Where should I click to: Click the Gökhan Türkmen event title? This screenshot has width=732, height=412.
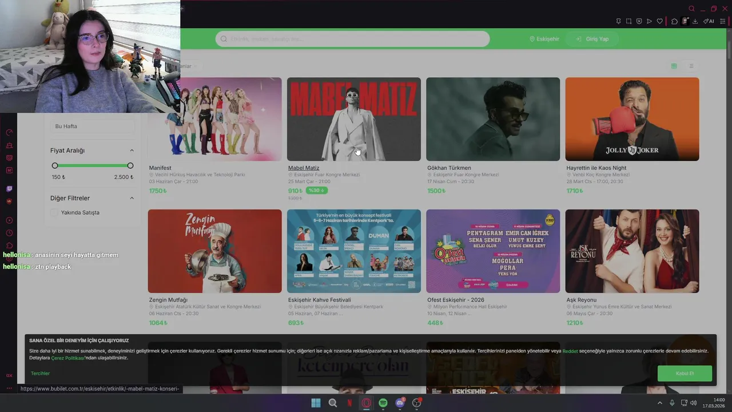click(x=449, y=168)
